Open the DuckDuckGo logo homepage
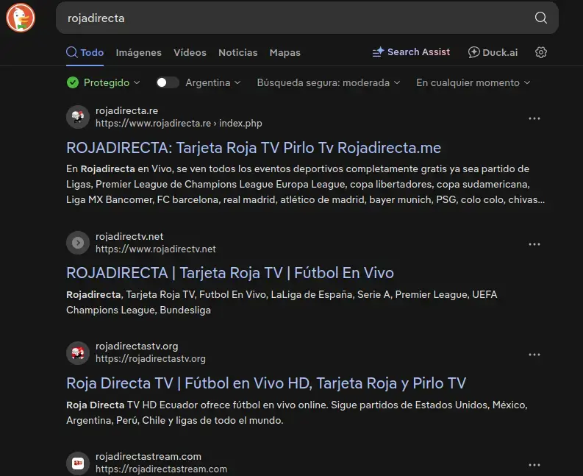Viewport: 583px width, 476px height. coord(21,18)
